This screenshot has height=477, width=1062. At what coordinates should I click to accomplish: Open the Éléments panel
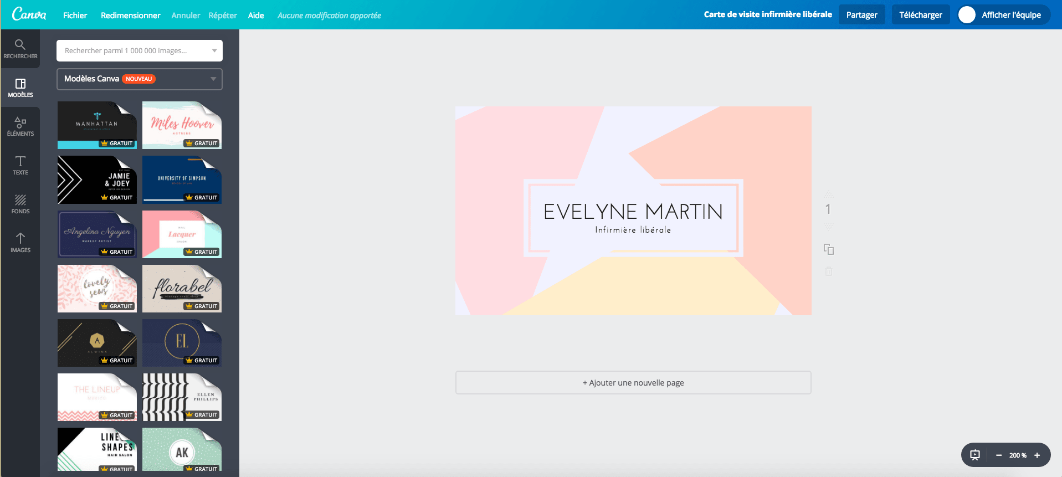pos(20,126)
